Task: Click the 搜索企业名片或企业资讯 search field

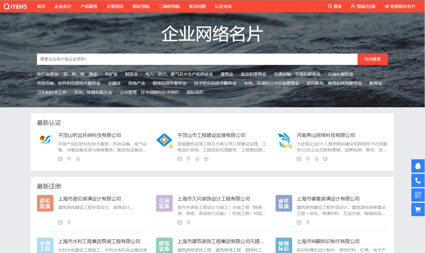Action: point(197,59)
